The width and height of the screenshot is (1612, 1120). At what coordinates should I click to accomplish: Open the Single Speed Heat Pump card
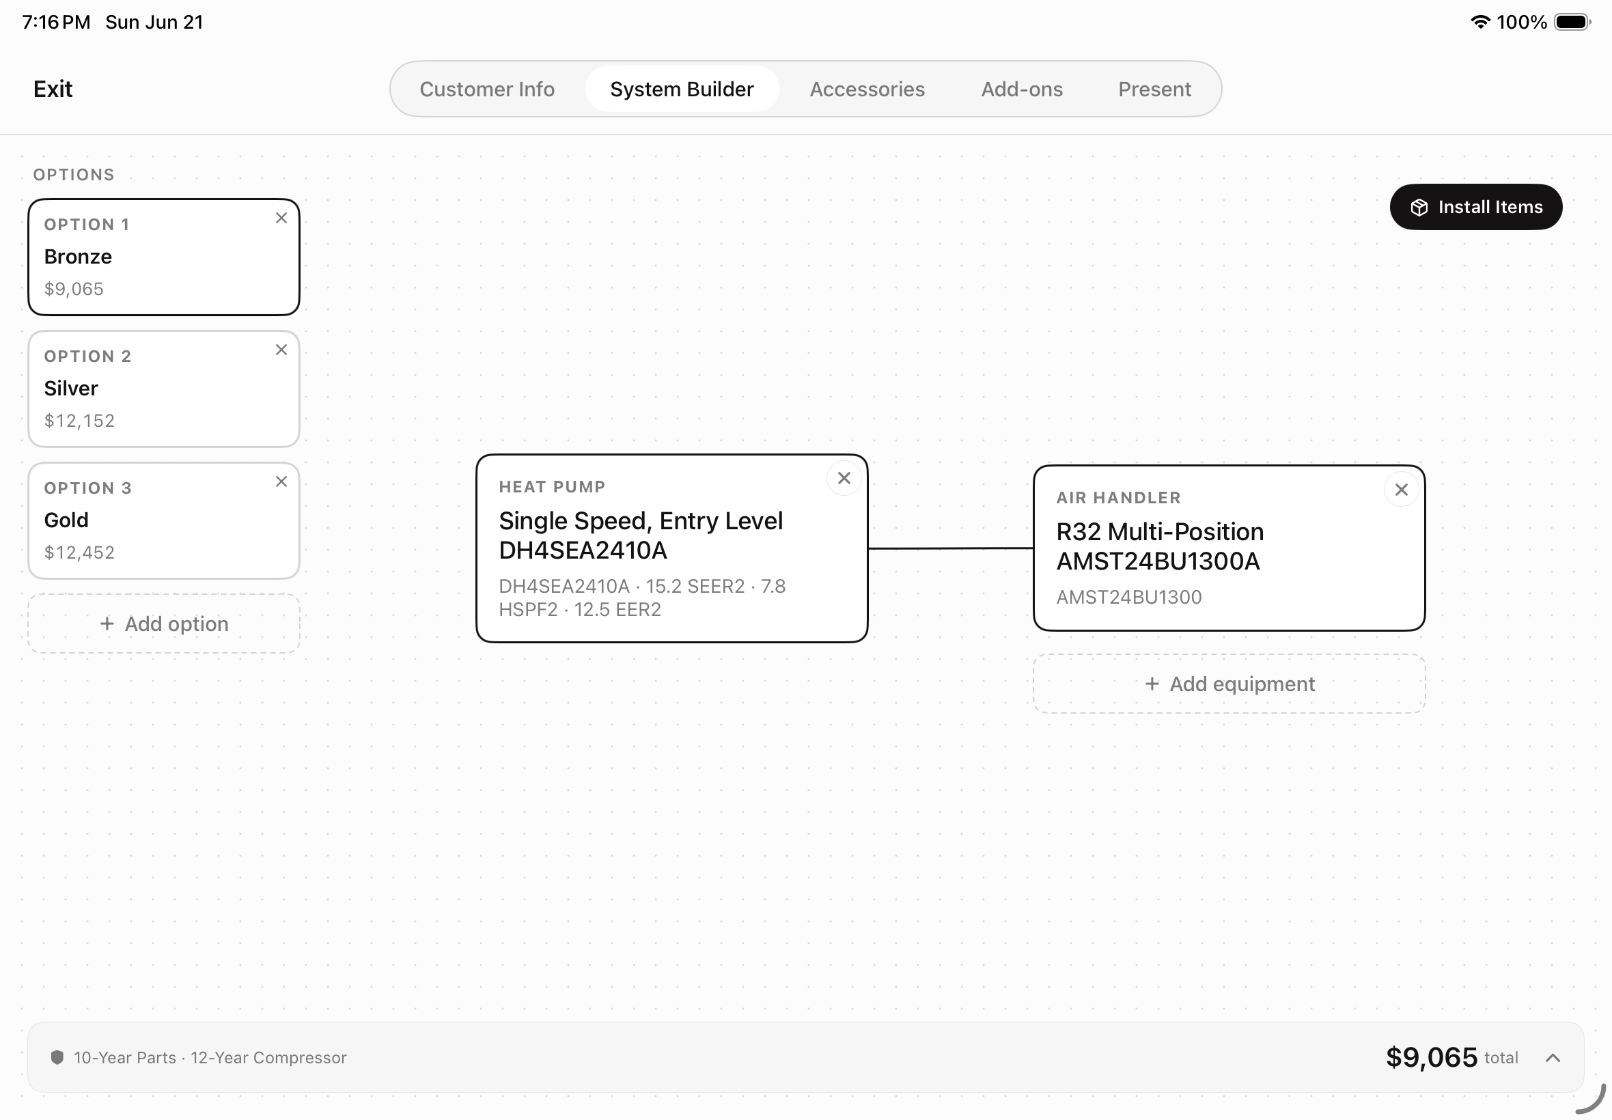(x=671, y=549)
